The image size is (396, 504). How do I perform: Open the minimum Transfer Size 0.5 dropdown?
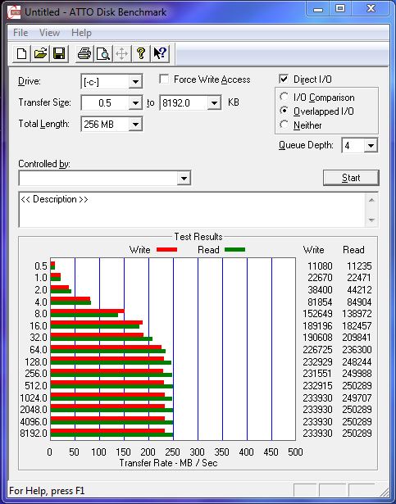[135, 103]
